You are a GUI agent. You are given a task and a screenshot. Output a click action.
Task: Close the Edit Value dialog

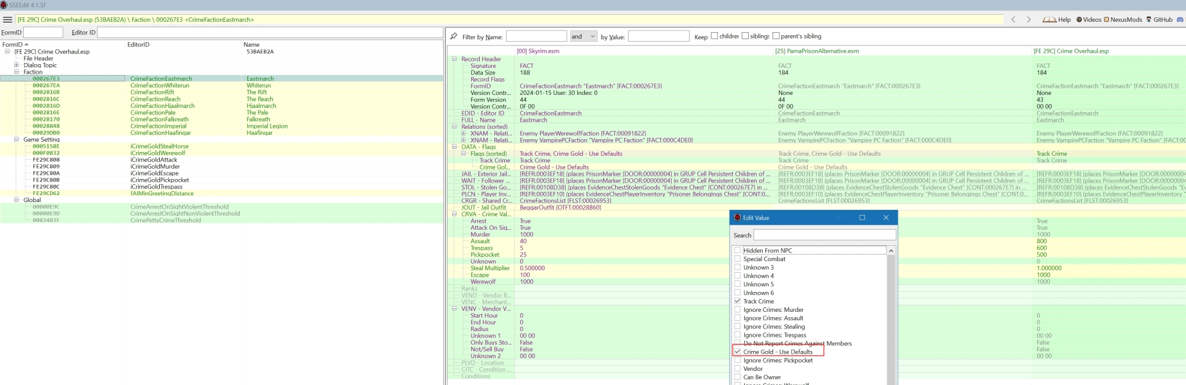coord(886,218)
